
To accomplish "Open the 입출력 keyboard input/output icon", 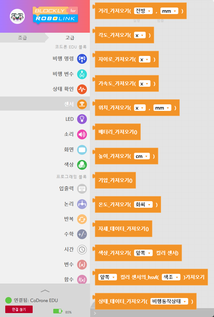I will click(x=82, y=189).
